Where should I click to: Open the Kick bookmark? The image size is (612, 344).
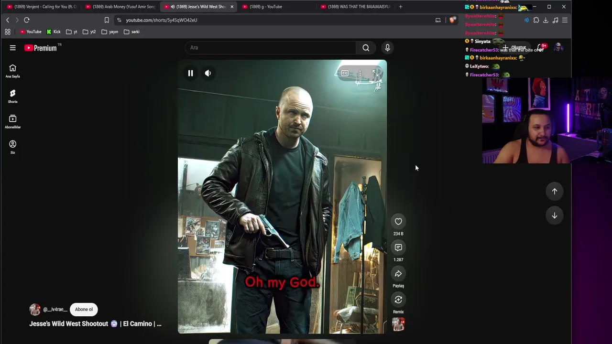[54, 32]
